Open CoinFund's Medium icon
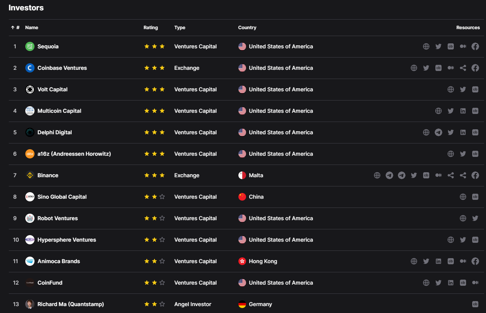The image size is (486, 313). (475, 283)
